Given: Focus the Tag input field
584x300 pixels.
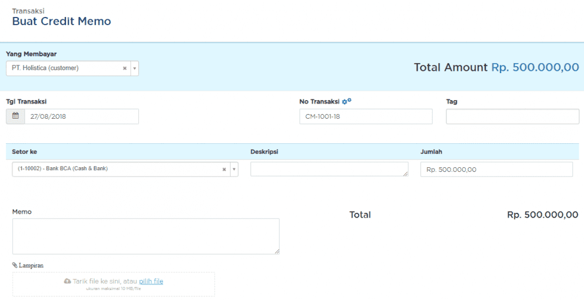Looking at the screenshot, I should 512,116.
